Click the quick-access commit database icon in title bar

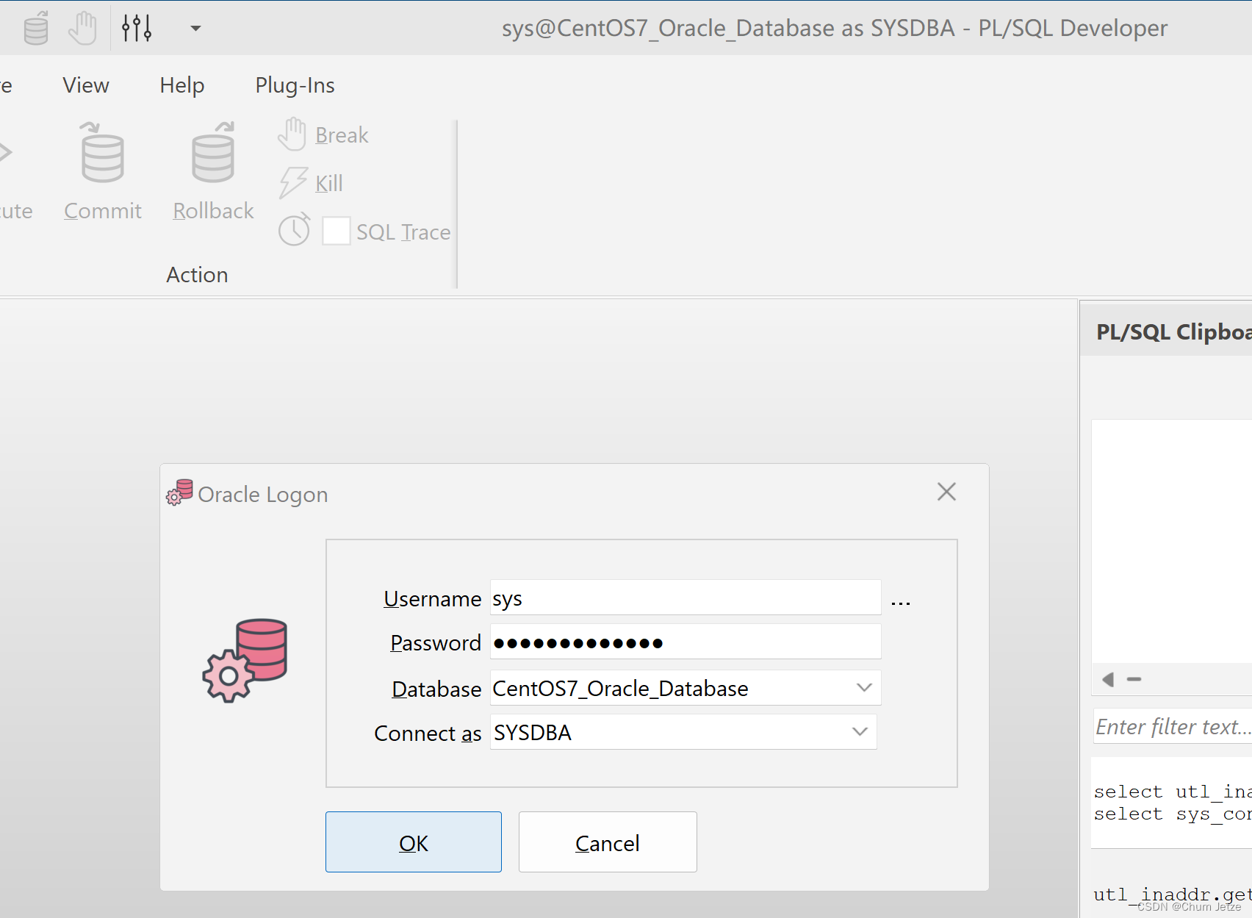pos(36,29)
